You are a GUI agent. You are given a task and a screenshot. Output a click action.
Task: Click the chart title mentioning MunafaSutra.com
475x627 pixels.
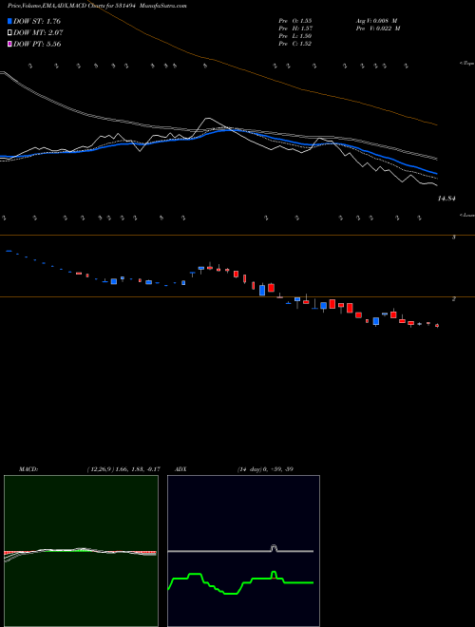(96, 6)
